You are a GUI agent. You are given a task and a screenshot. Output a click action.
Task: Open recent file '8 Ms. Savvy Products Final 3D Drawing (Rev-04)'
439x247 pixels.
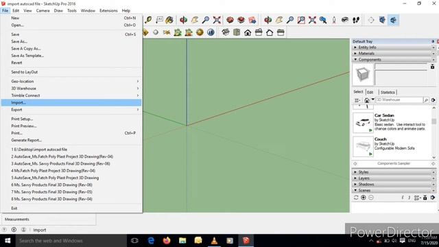[x=71, y=199]
